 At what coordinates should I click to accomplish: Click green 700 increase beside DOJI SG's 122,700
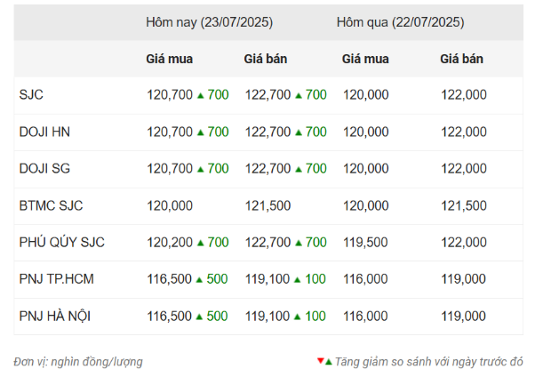(316, 169)
